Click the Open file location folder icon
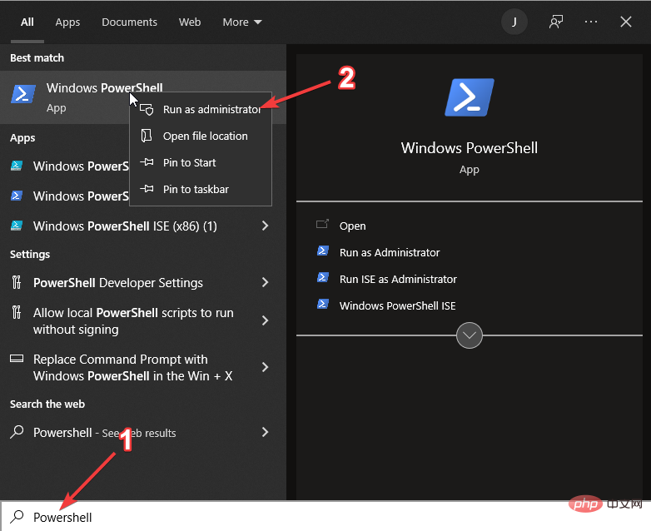 (147, 136)
